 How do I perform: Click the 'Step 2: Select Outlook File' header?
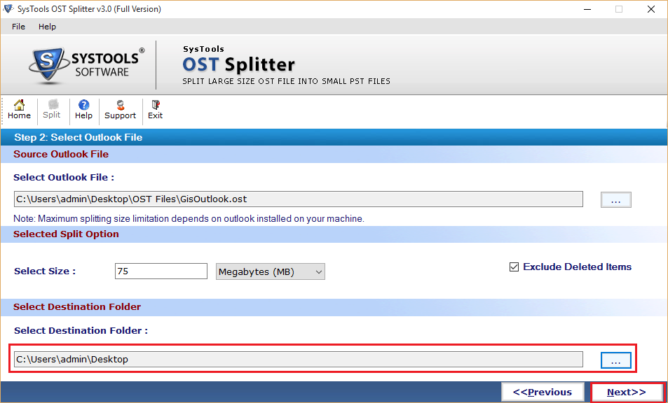tap(79, 137)
